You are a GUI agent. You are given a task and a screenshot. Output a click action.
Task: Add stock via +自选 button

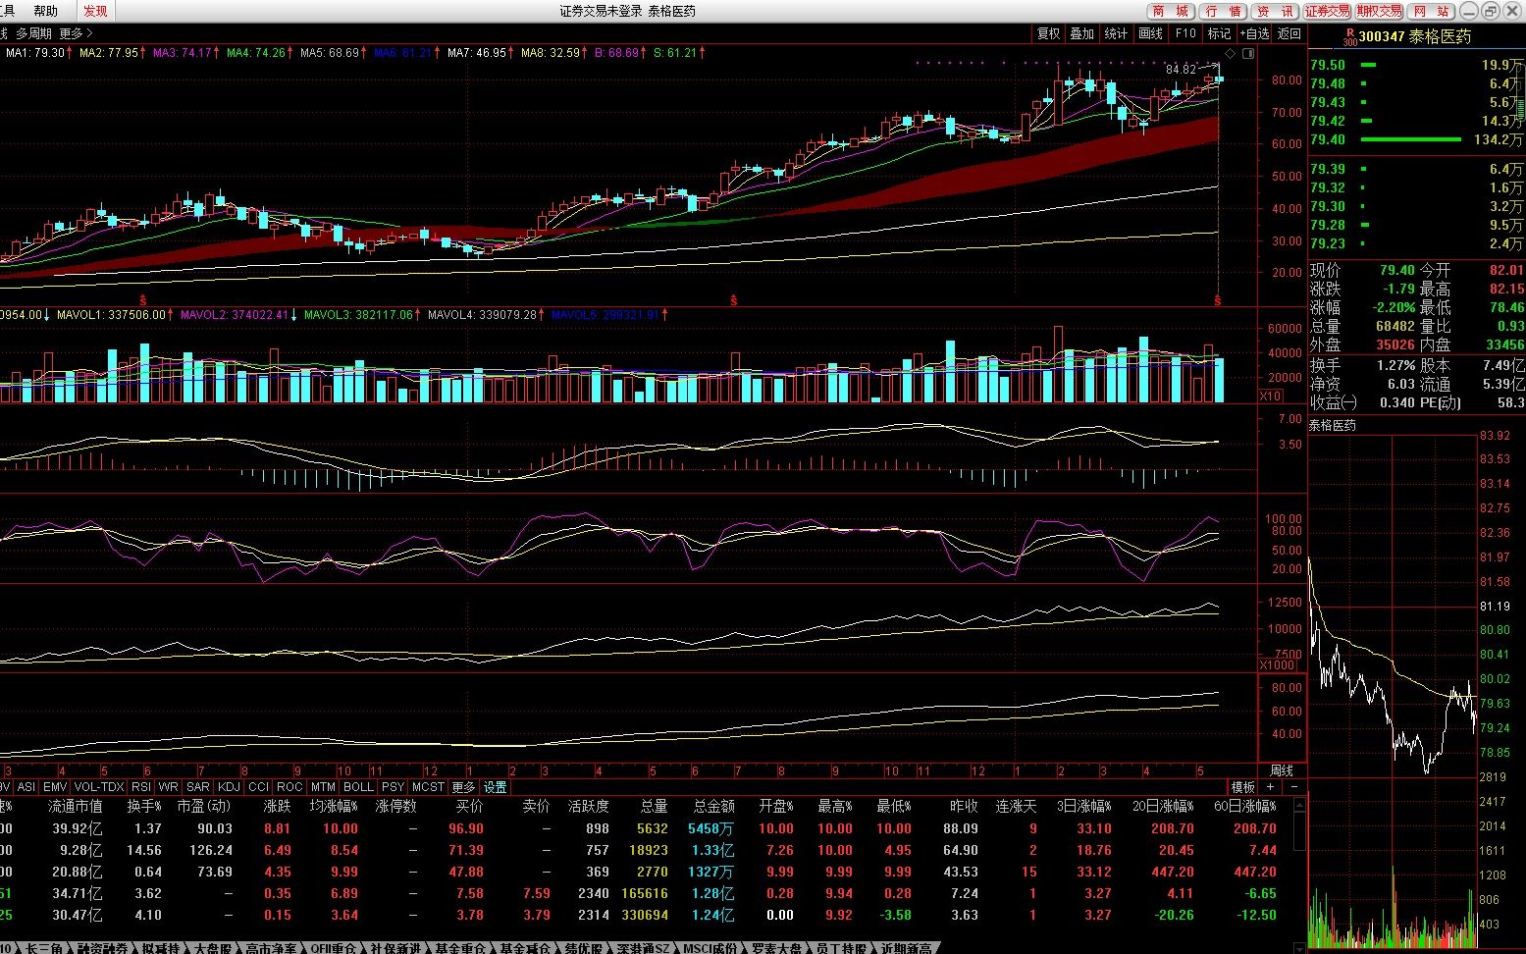(1255, 33)
